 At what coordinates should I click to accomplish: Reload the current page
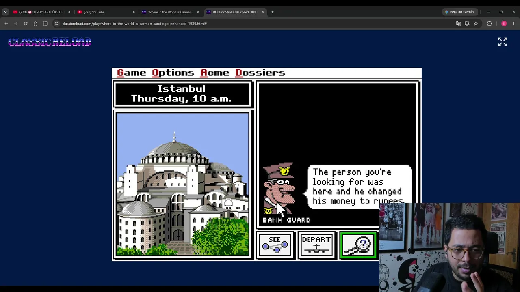(26, 24)
